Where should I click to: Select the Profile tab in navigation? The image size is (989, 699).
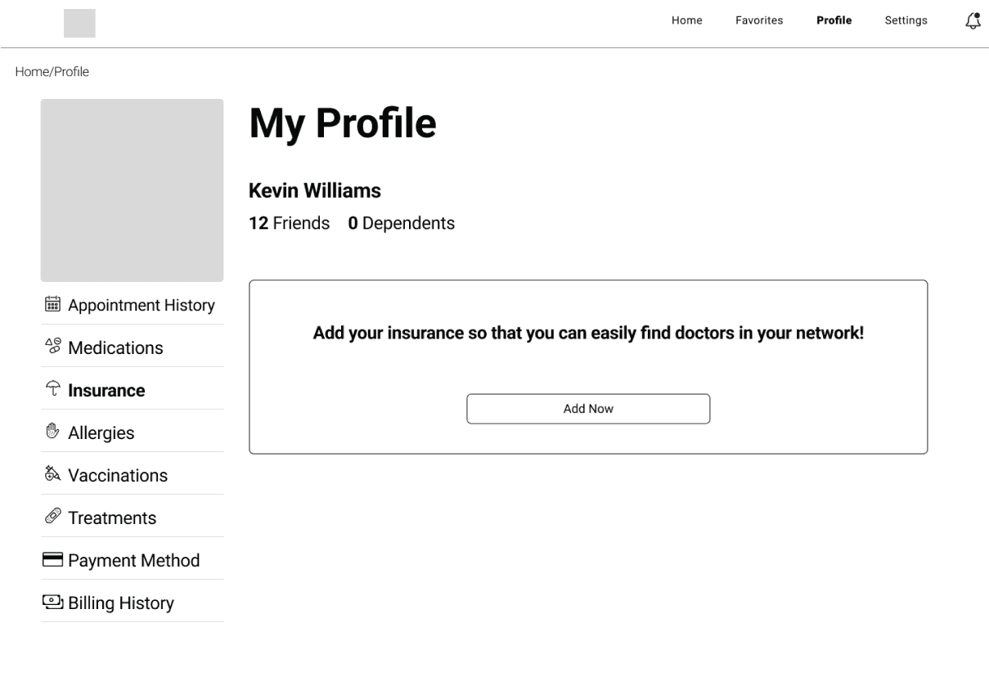tap(834, 21)
